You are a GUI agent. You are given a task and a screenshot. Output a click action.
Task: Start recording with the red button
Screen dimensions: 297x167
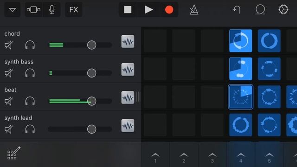(169, 10)
